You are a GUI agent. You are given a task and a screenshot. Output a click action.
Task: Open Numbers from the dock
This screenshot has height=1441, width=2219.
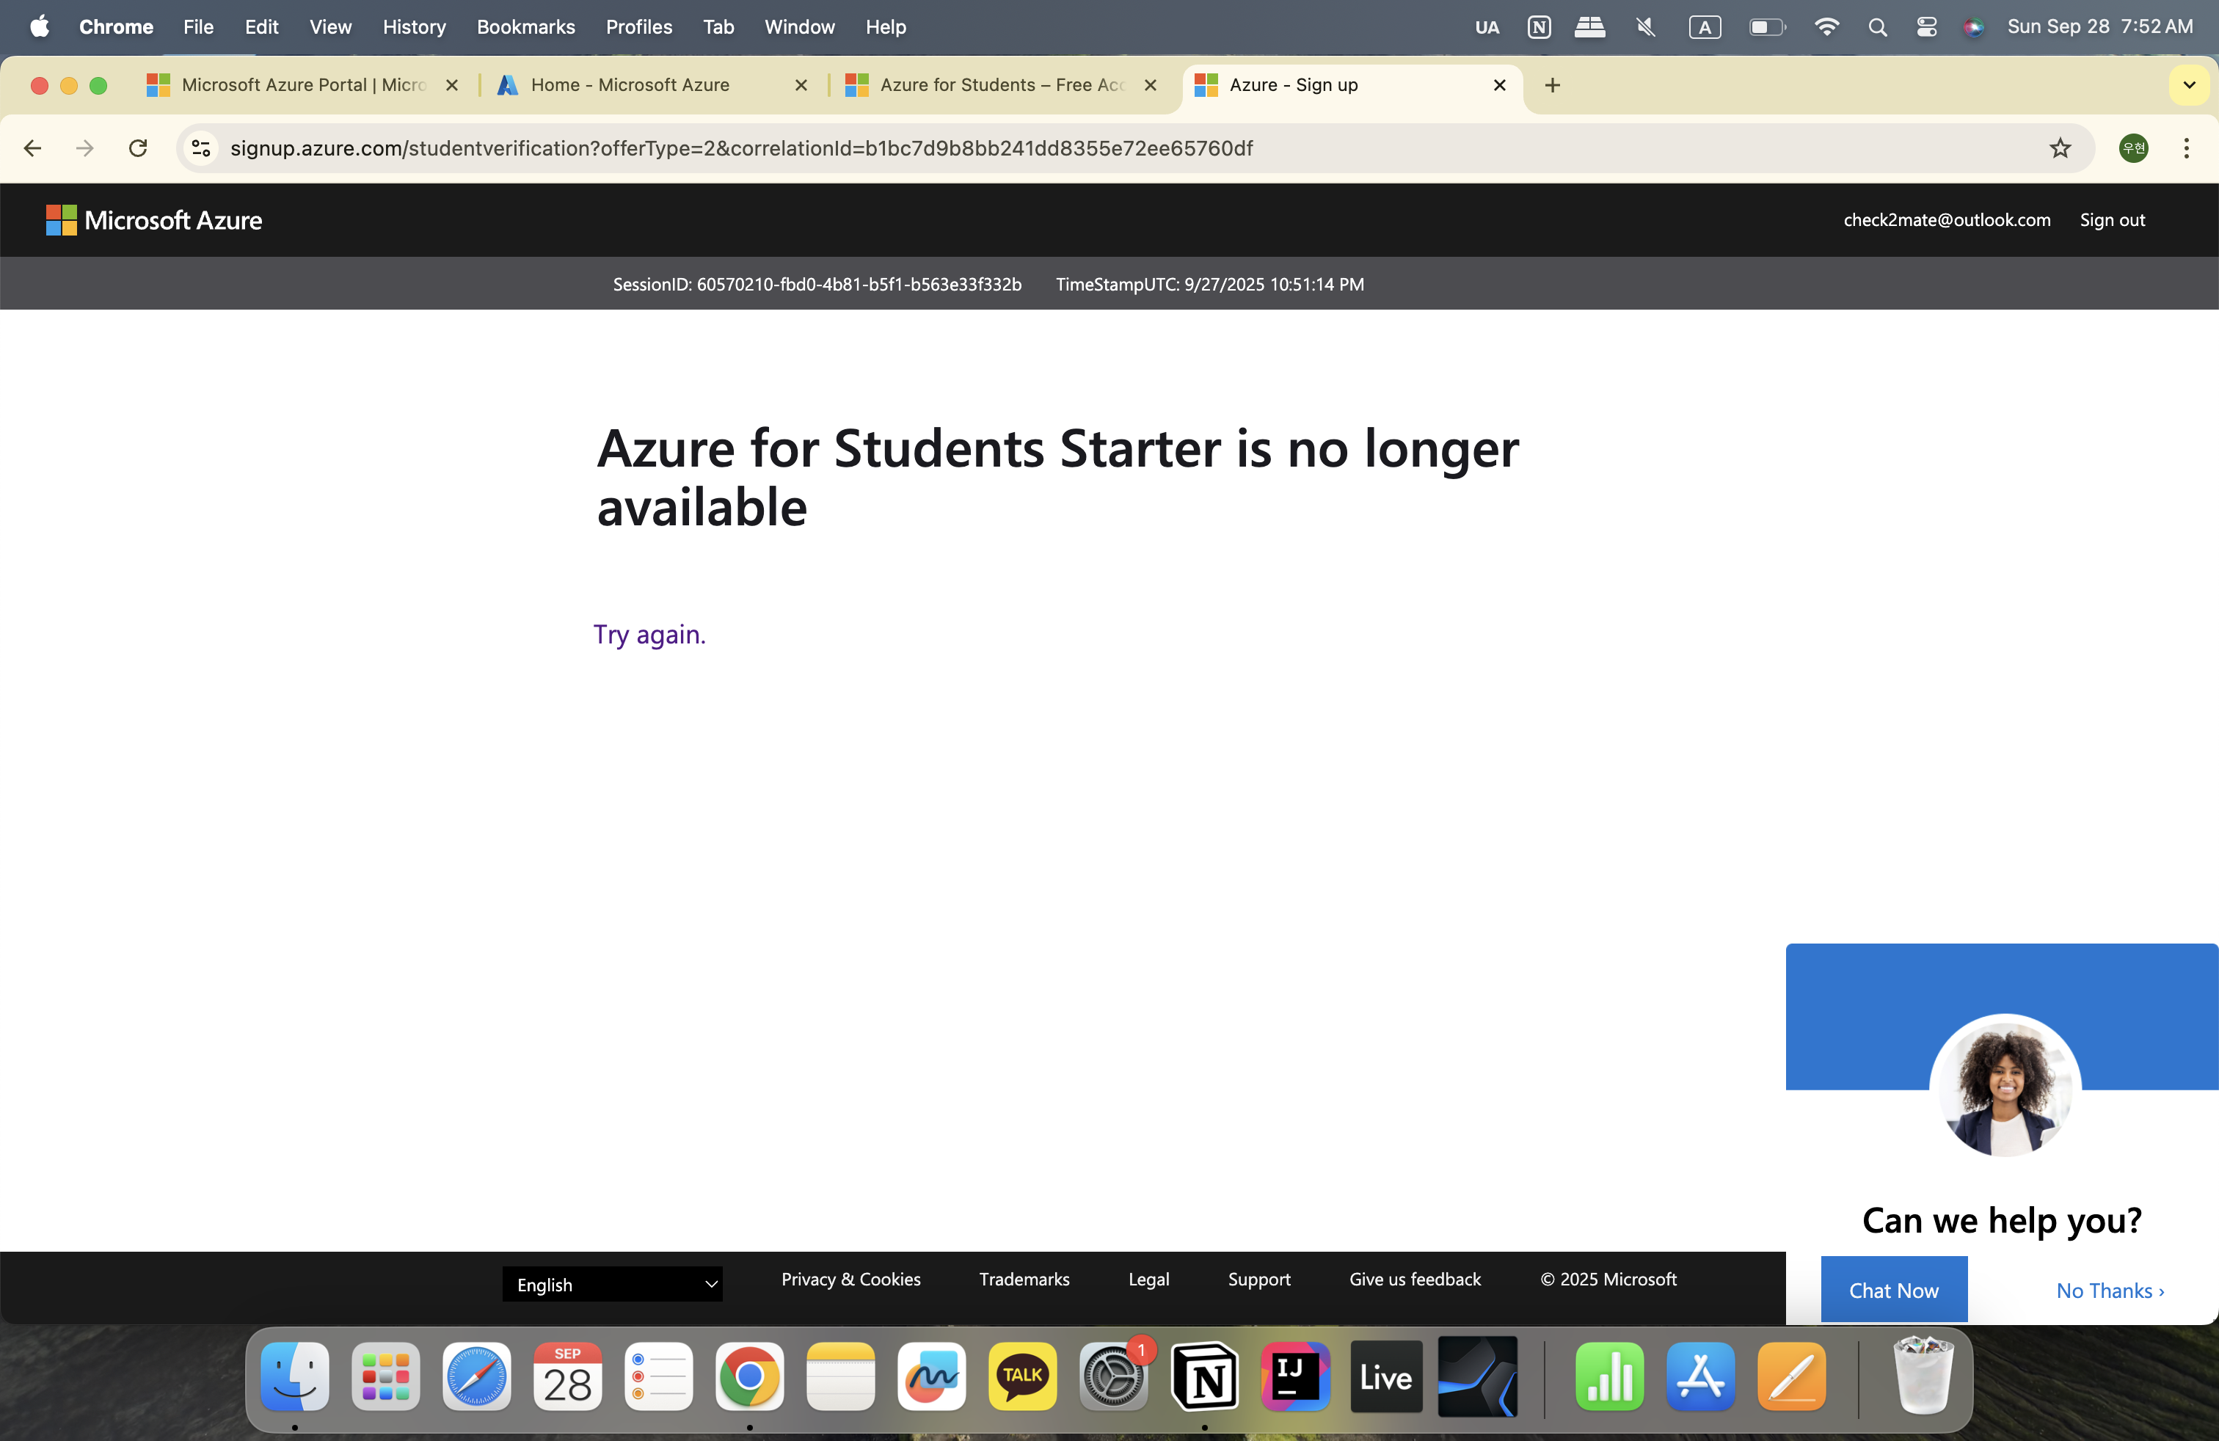(x=1609, y=1376)
